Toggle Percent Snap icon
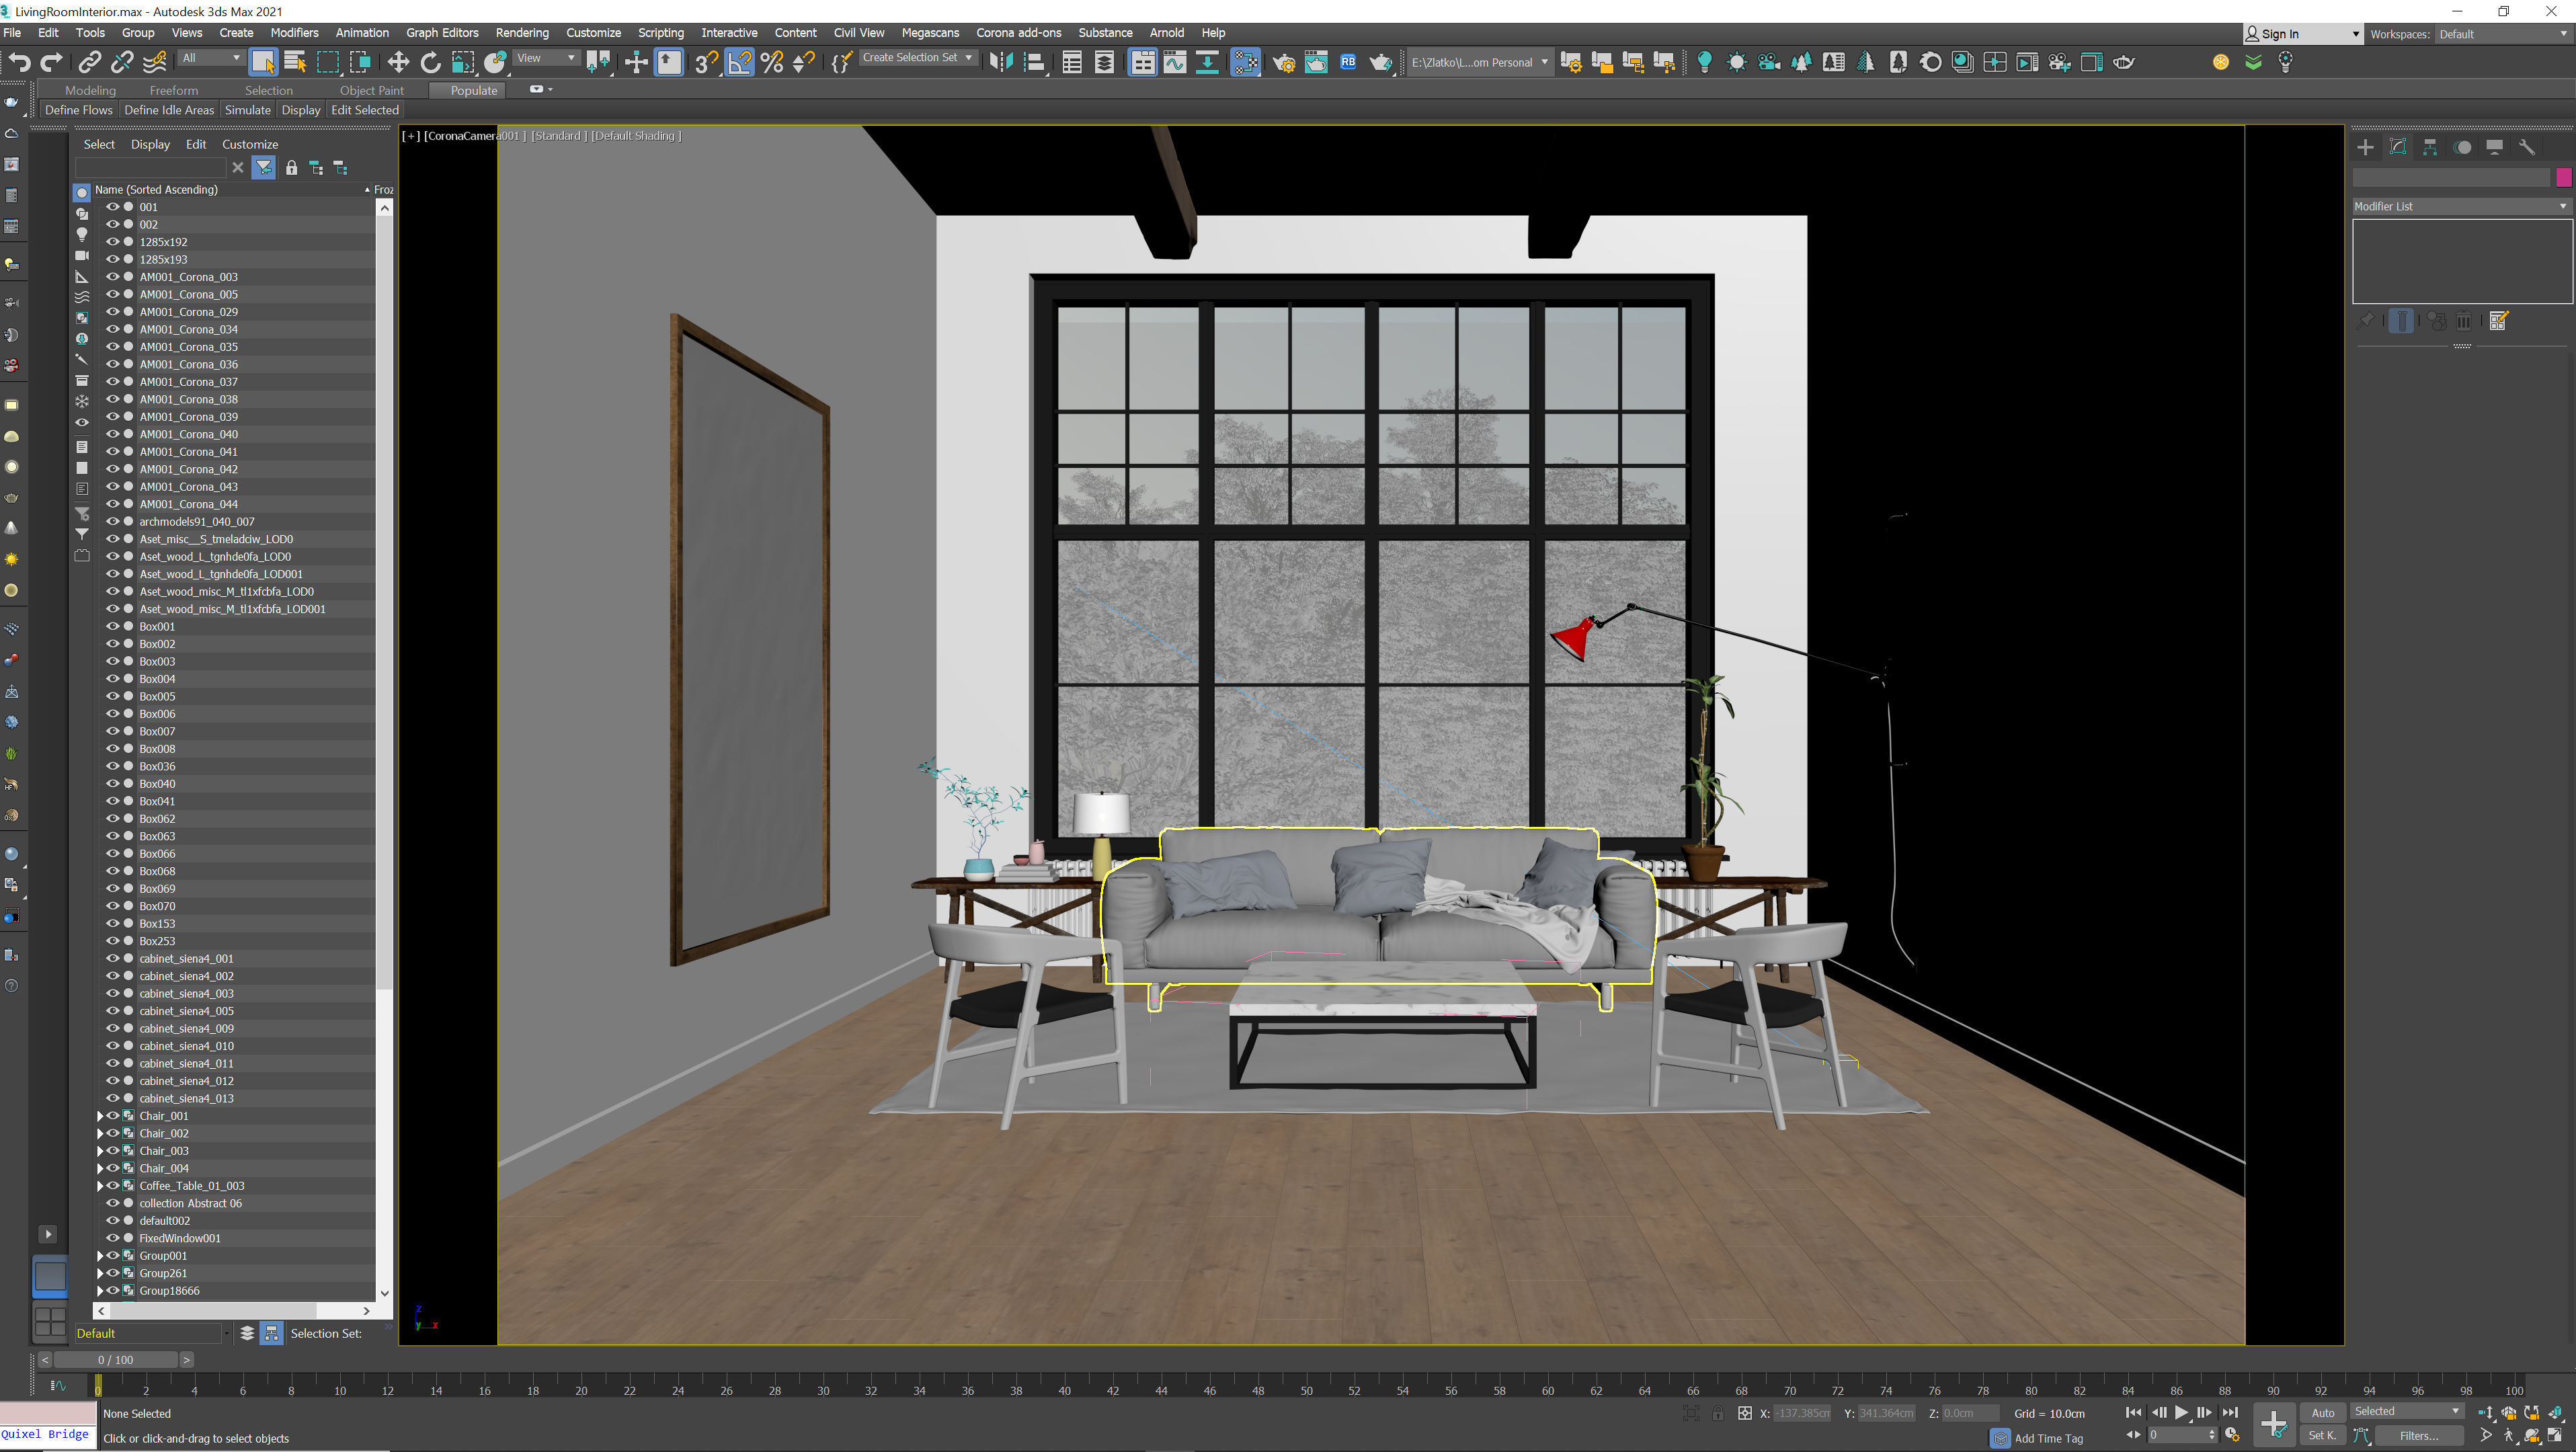 coord(772,62)
